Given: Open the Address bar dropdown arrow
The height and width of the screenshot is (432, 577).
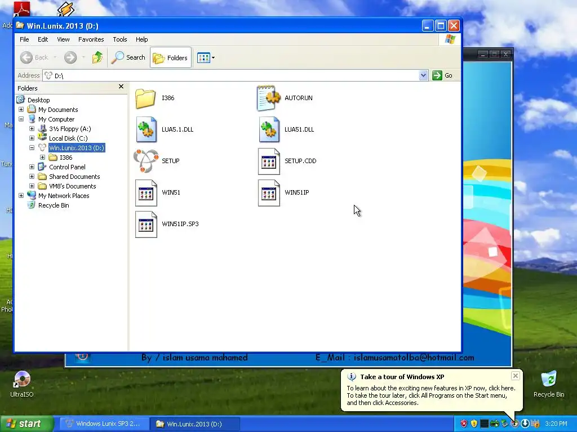Looking at the screenshot, I should point(423,75).
